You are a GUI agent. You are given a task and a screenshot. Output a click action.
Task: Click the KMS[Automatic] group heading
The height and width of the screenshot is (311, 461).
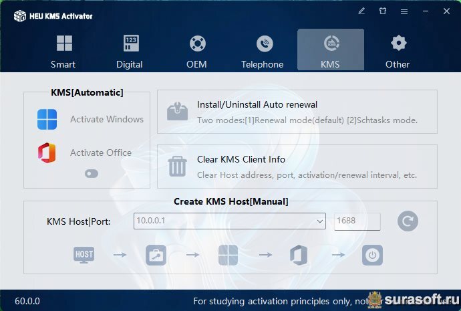tap(87, 92)
